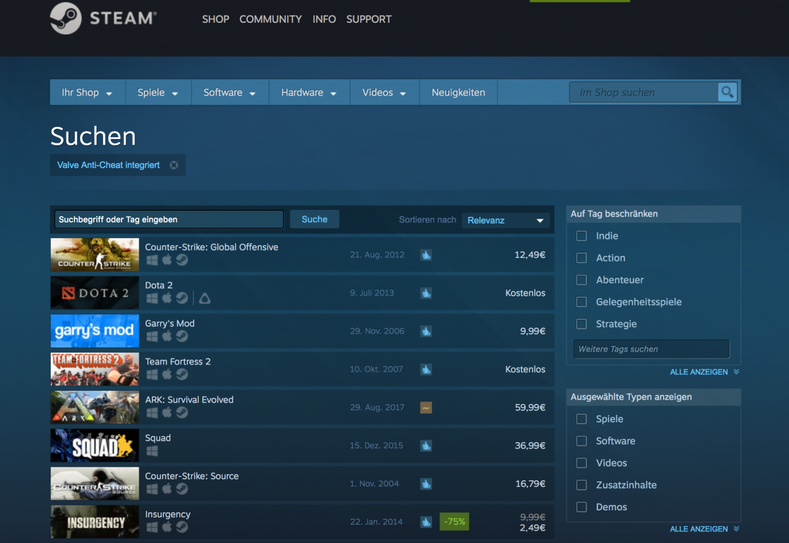Open the Videos dropdown in shop nav
Screen dimensions: 789x543
[x=385, y=92]
